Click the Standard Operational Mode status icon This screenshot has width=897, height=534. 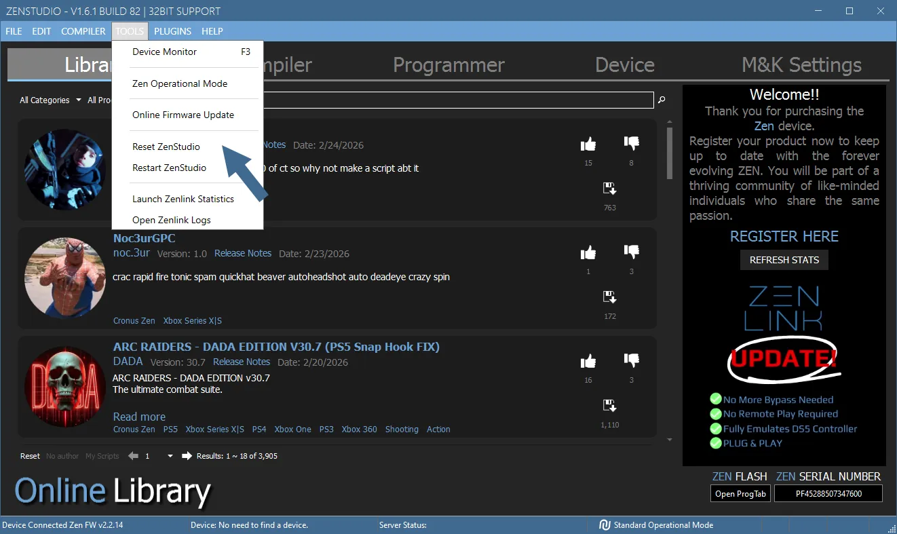pos(605,525)
